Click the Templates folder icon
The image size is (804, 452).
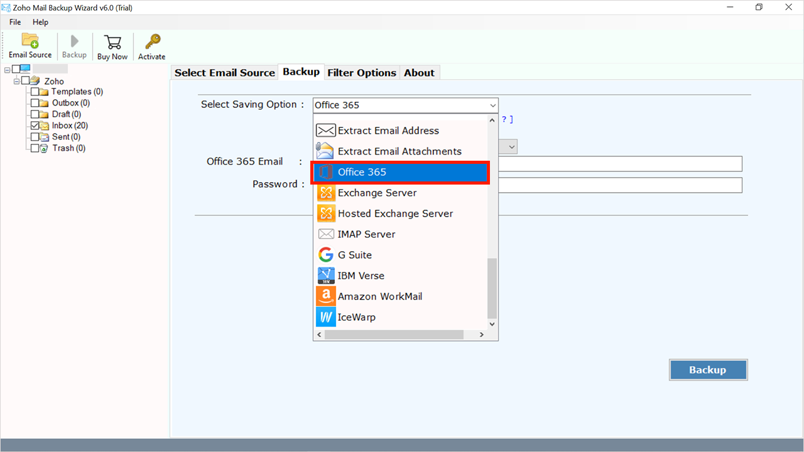point(45,92)
